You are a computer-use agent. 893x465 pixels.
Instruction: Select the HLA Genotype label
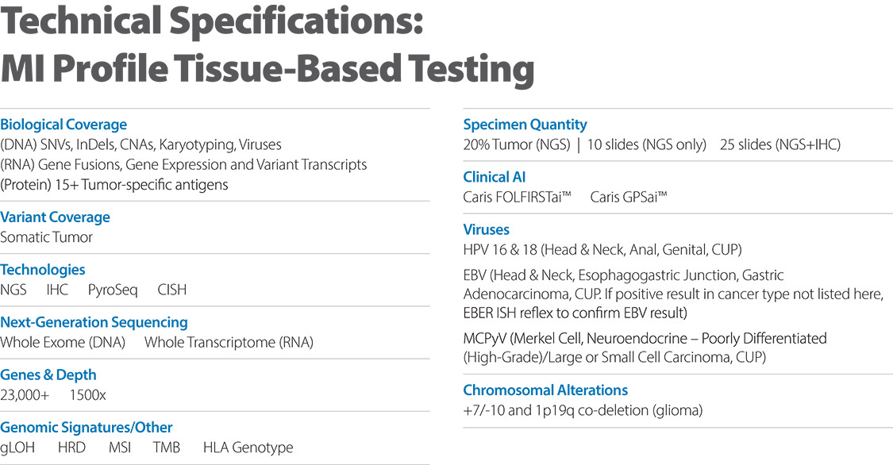point(248,448)
